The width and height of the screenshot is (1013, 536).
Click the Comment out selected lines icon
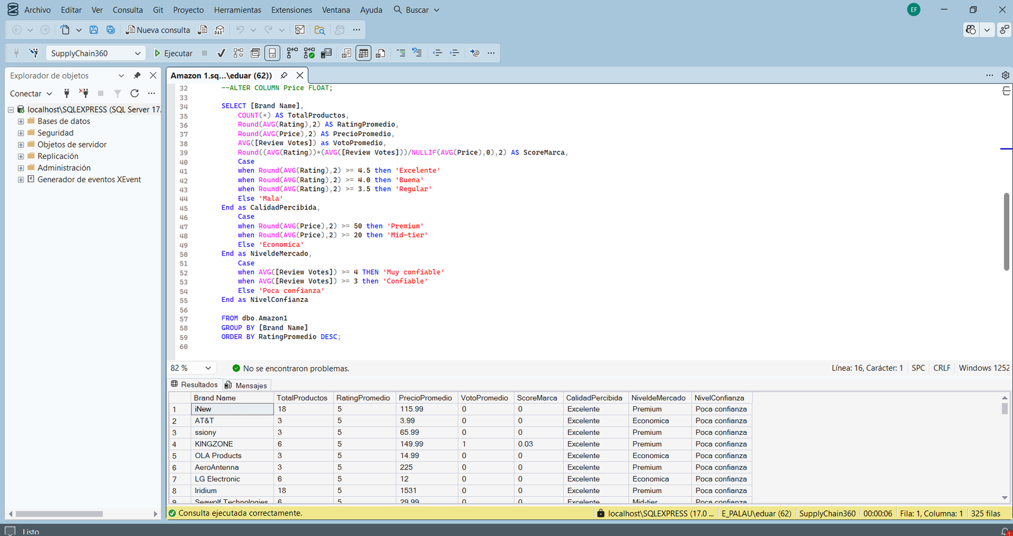pyautogui.click(x=401, y=53)
